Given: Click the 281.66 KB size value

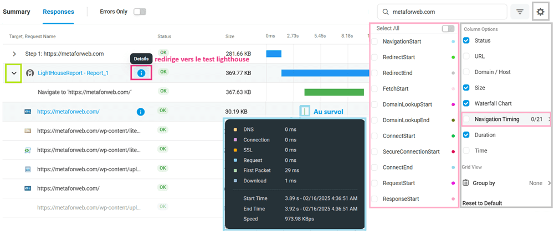Looking at the screenshot, I should [x=238, y=54].
